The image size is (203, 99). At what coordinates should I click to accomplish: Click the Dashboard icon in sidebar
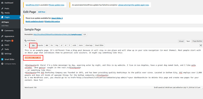point(2,3)
